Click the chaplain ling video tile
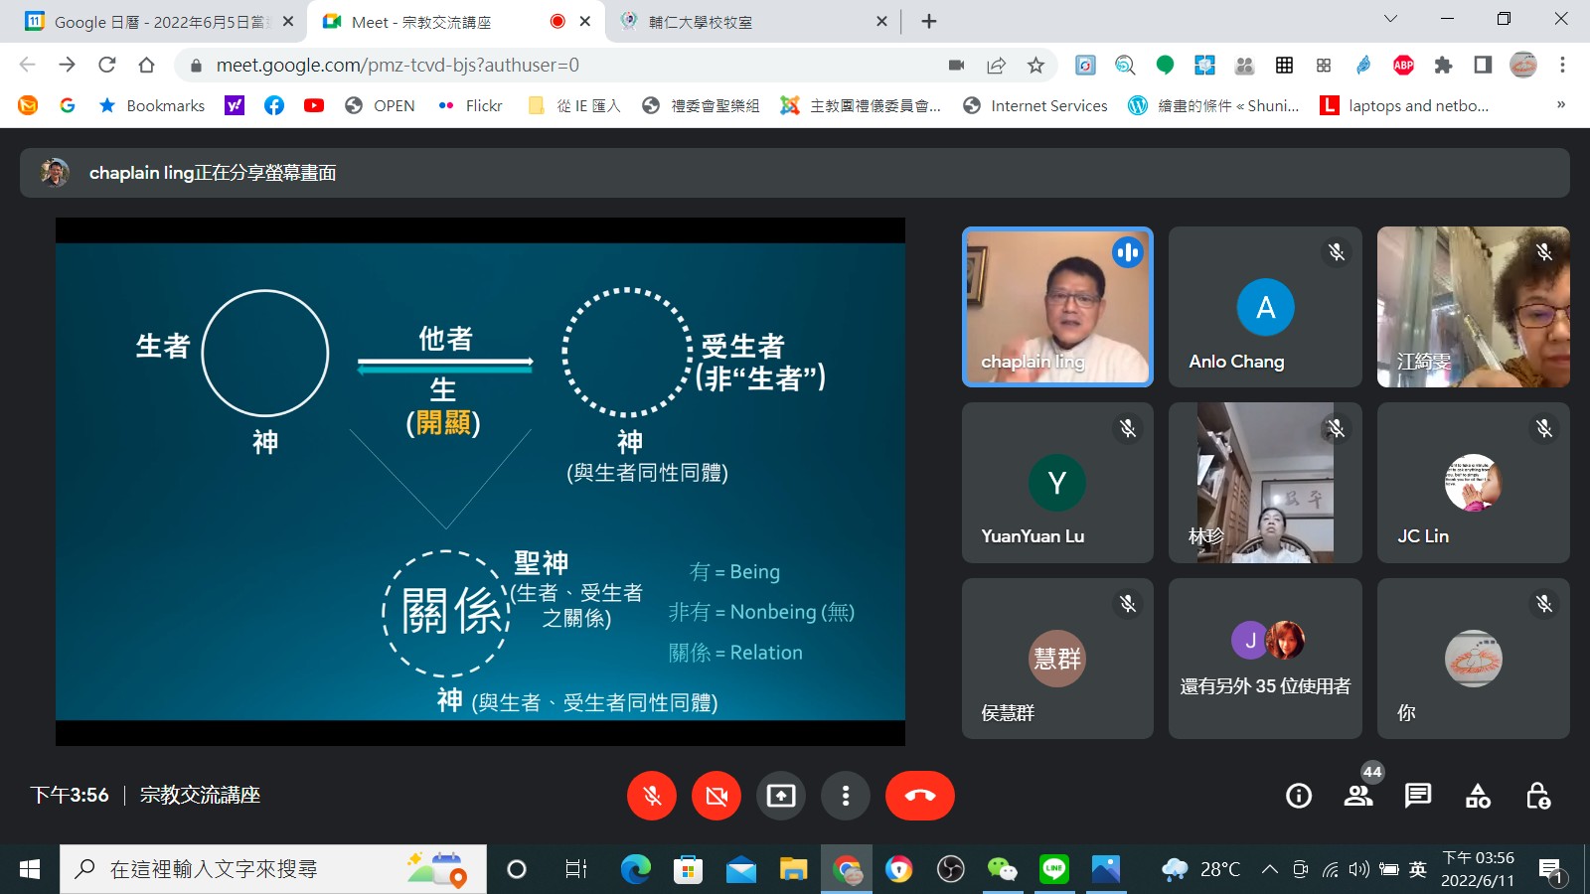 click(x=1057, y=307)
